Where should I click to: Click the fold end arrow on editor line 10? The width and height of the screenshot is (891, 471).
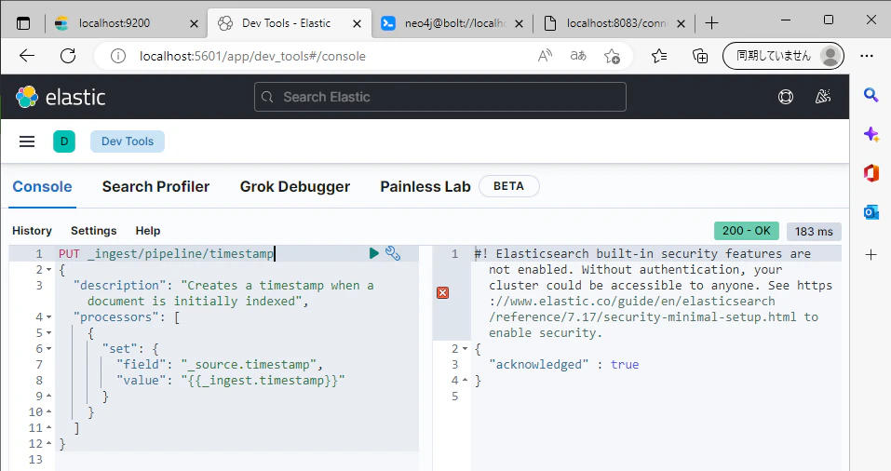[48, 412]
